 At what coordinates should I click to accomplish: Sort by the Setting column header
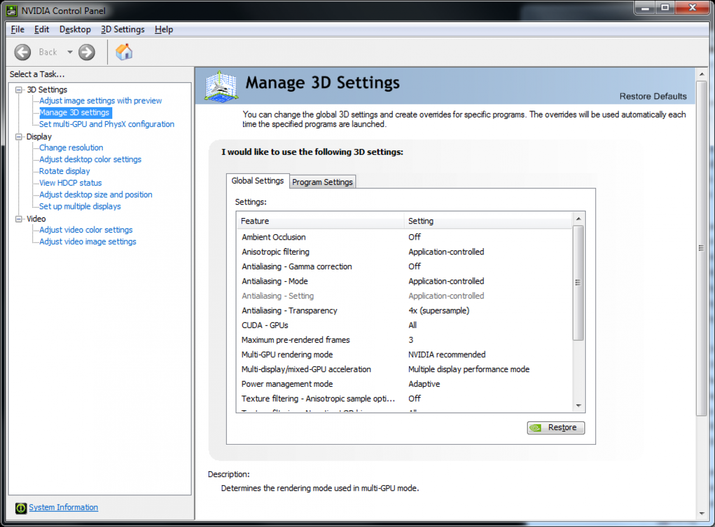pyautogui.click(x=488, y=221)
